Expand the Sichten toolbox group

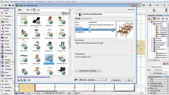point(2,93)
